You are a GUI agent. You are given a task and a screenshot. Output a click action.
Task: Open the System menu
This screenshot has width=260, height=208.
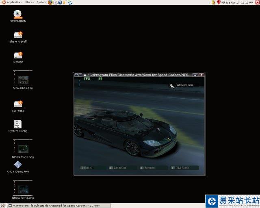(x=41, y=2)
